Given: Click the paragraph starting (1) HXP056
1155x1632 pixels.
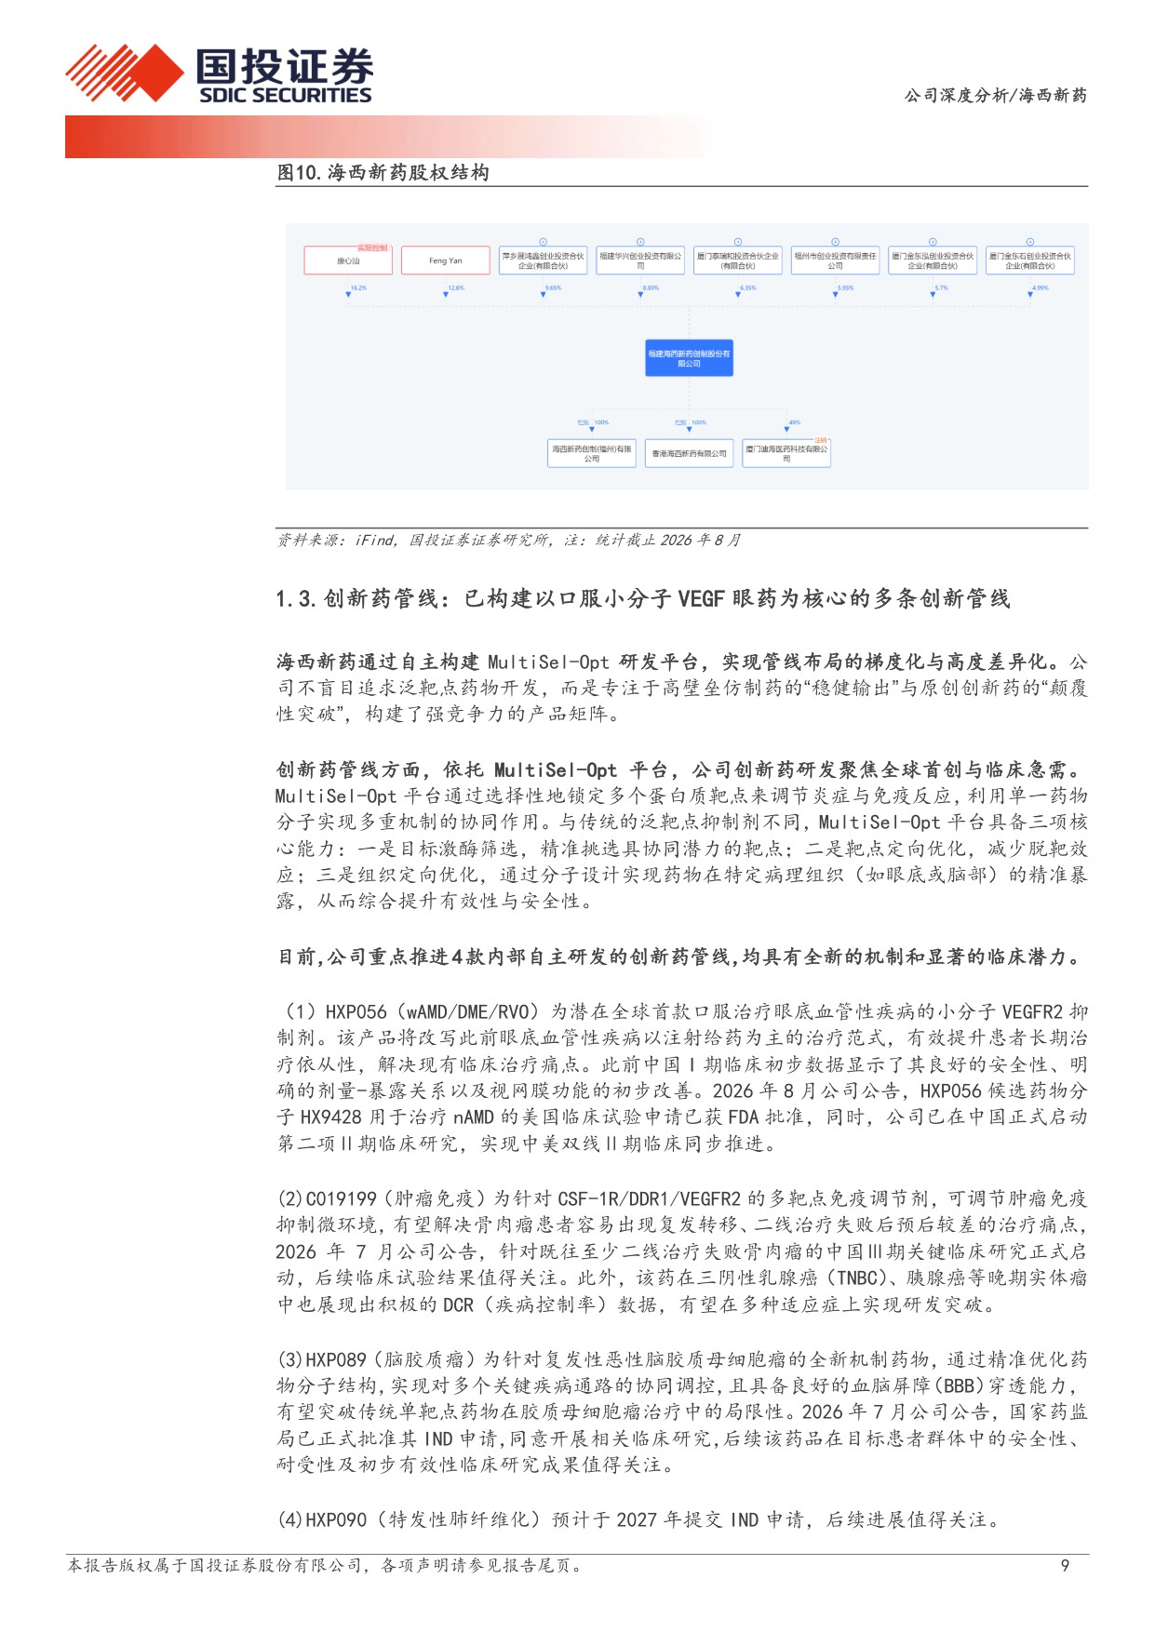Looking at the screenshot, I should [x=682, y=1077].
